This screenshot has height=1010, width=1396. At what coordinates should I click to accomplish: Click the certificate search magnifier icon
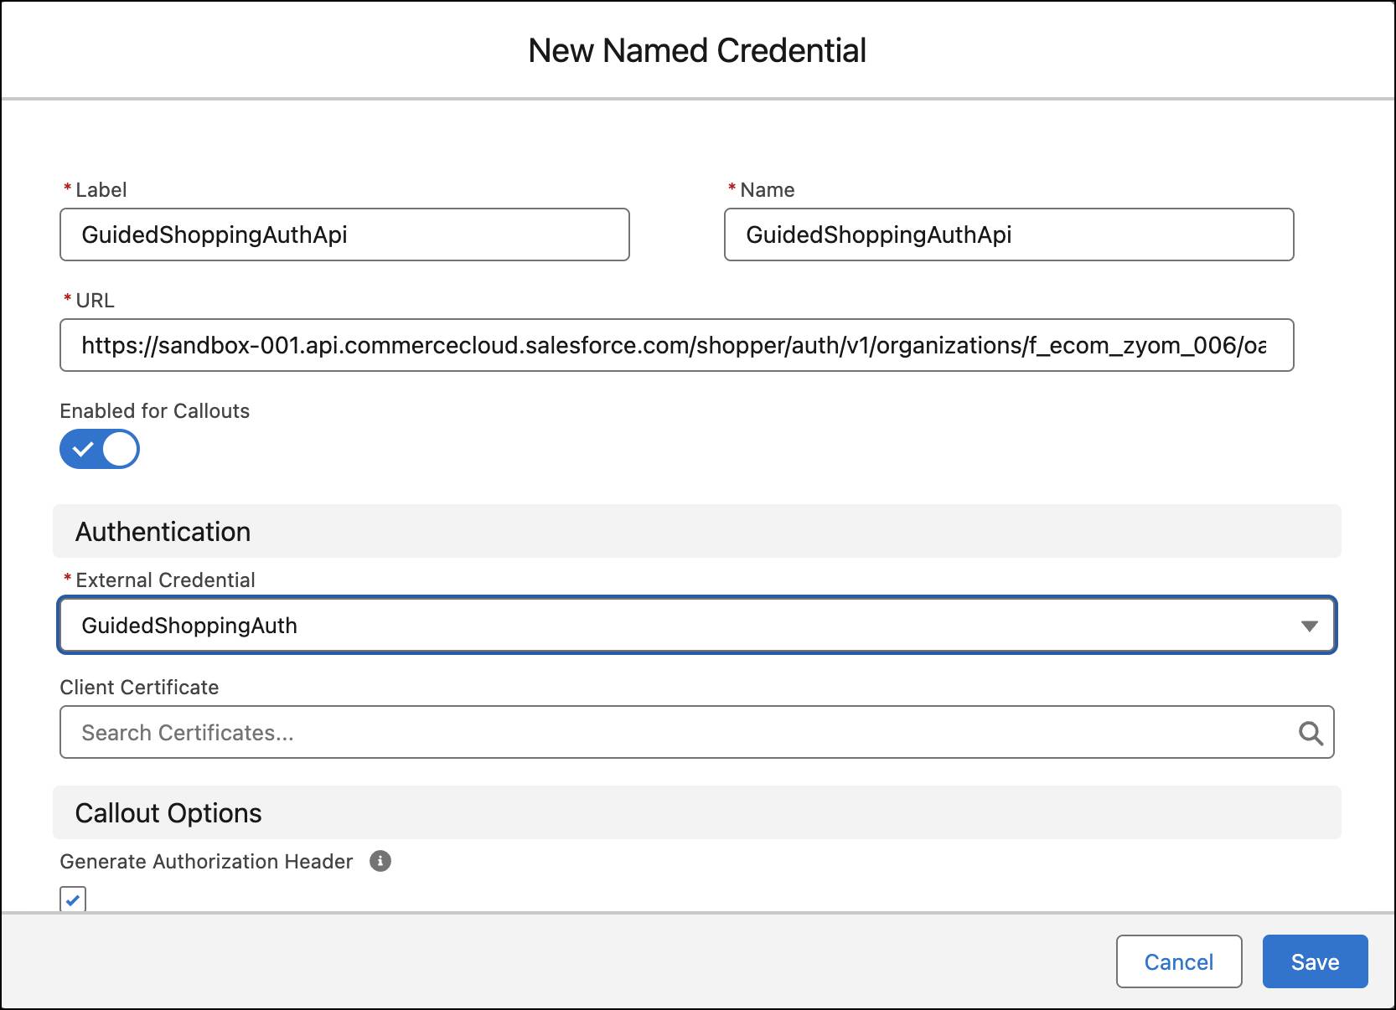point(1311,734)
